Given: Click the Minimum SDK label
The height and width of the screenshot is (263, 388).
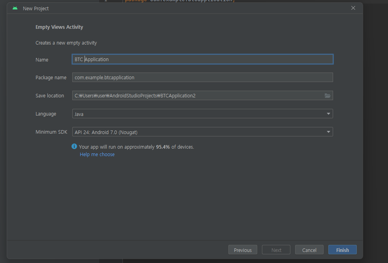Looking at the screenshot, I should click(x=51, y=132).
